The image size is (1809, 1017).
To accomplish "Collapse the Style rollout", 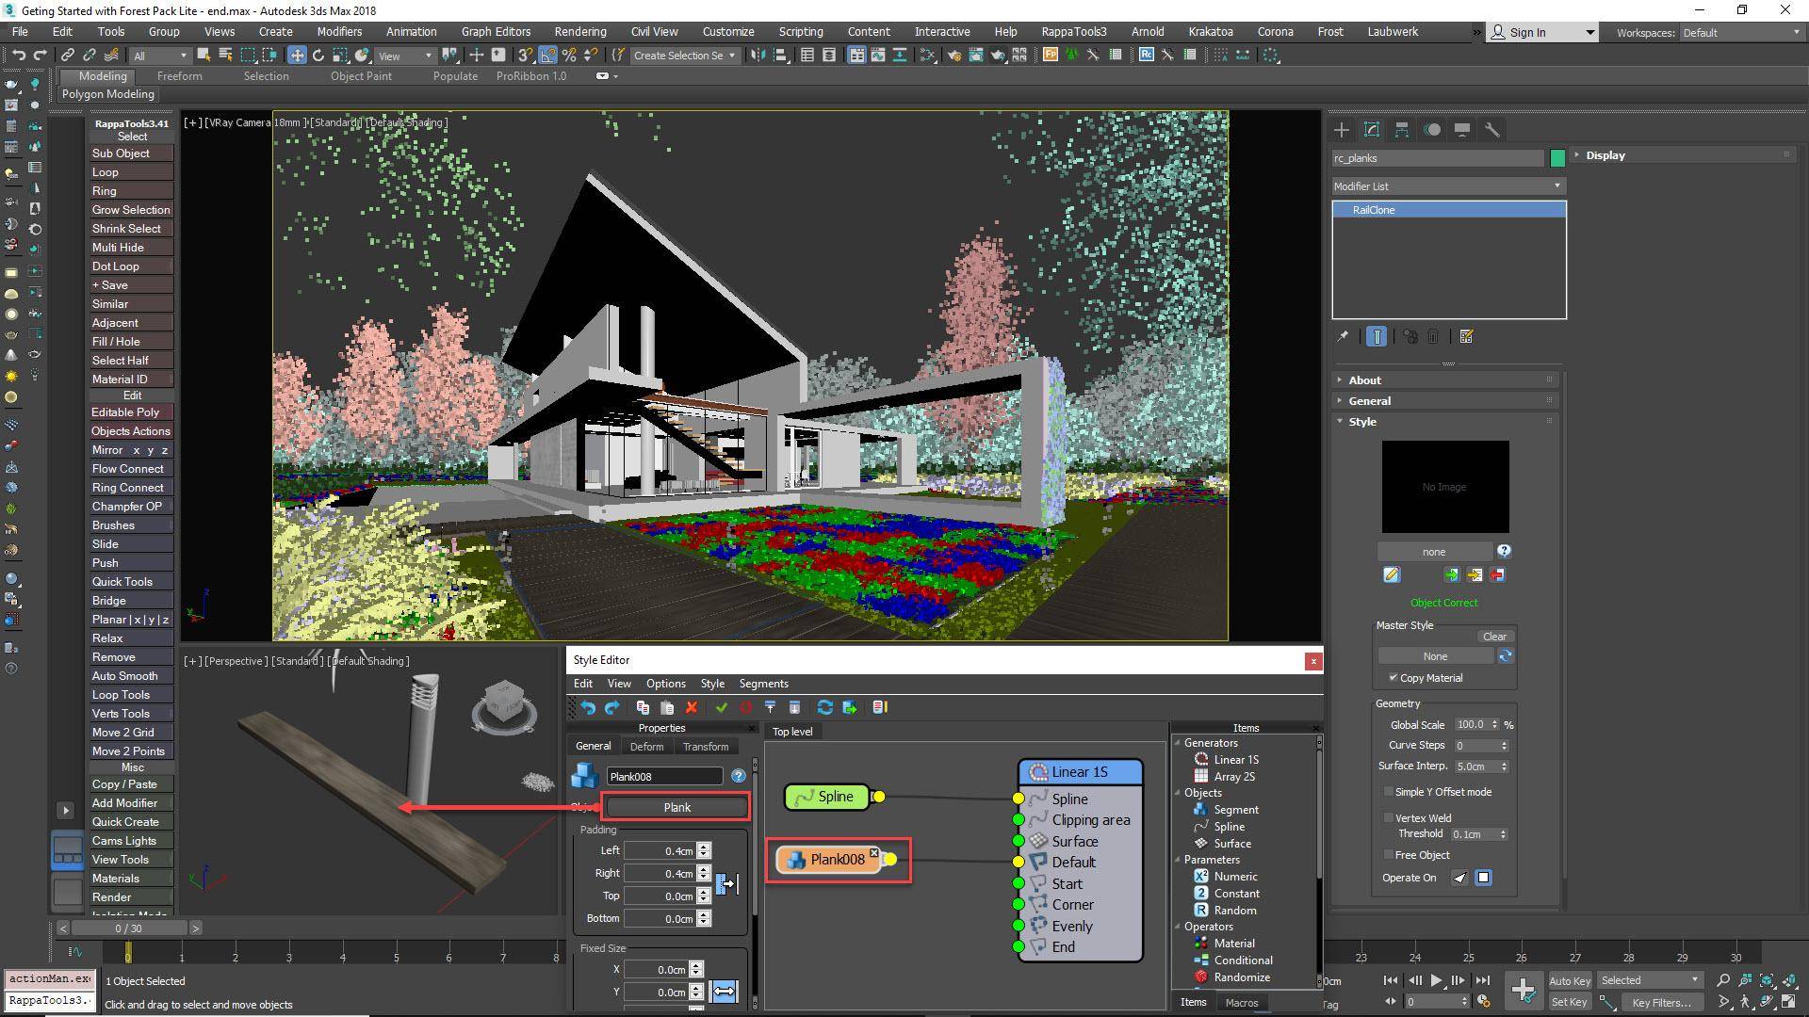I will [x=1361, y=422].
